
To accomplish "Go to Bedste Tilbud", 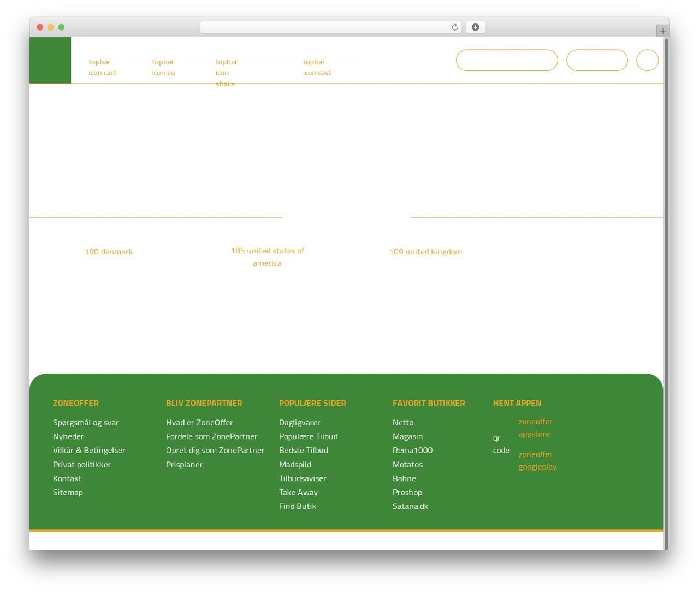I will [304, 450].
